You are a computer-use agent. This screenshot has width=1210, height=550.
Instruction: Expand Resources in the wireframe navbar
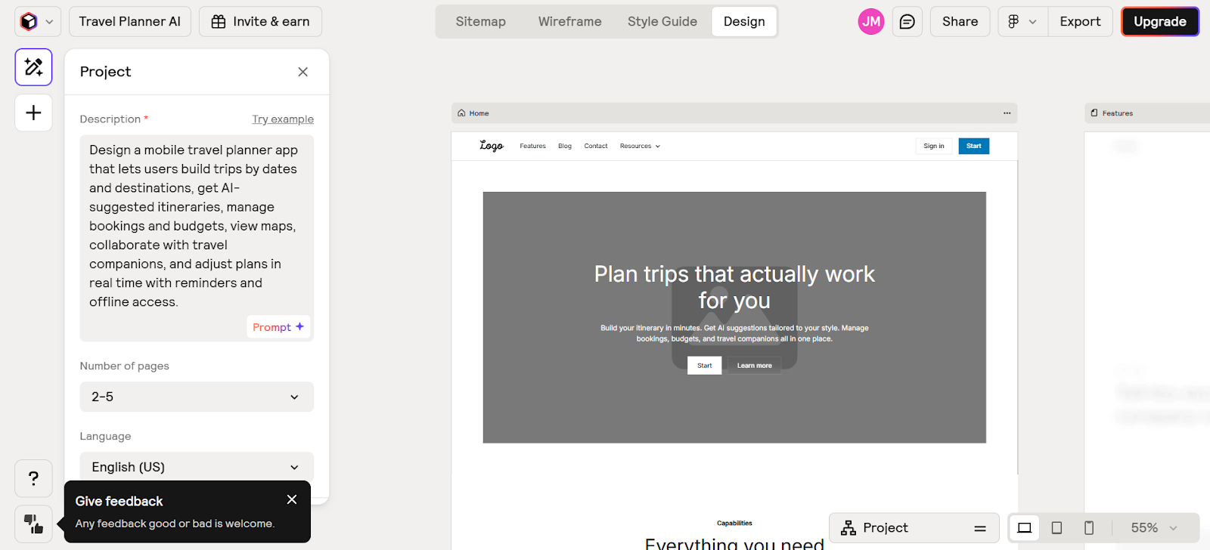point(640,147)
